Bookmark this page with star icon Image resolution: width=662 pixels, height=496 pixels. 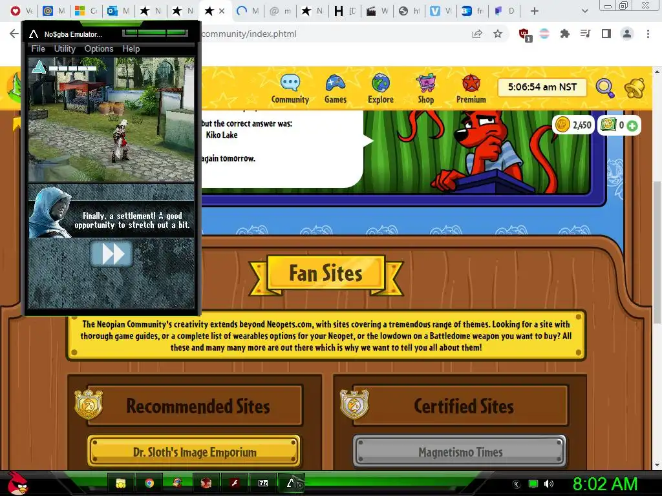coord(498,34)
